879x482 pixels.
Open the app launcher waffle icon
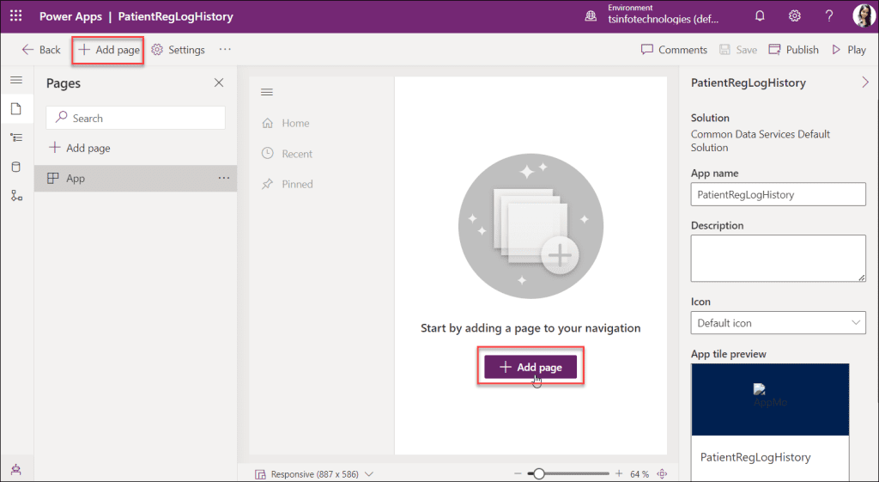click(16, 15)
